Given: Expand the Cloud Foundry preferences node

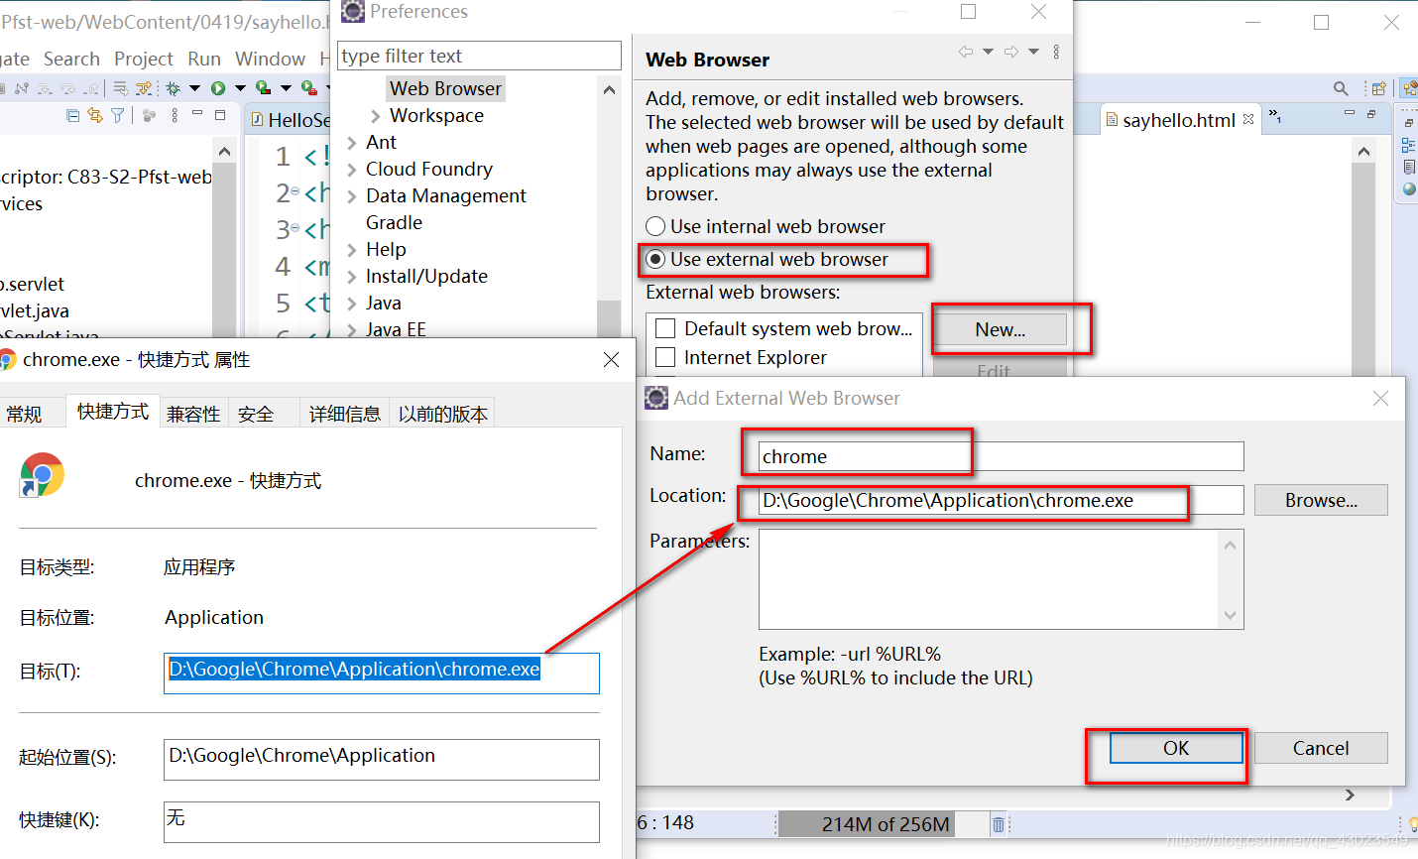Looking at the screenshot, I should (x=351, y=170).
